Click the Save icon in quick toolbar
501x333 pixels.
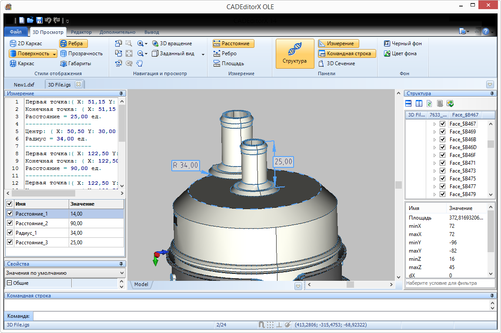39,20
